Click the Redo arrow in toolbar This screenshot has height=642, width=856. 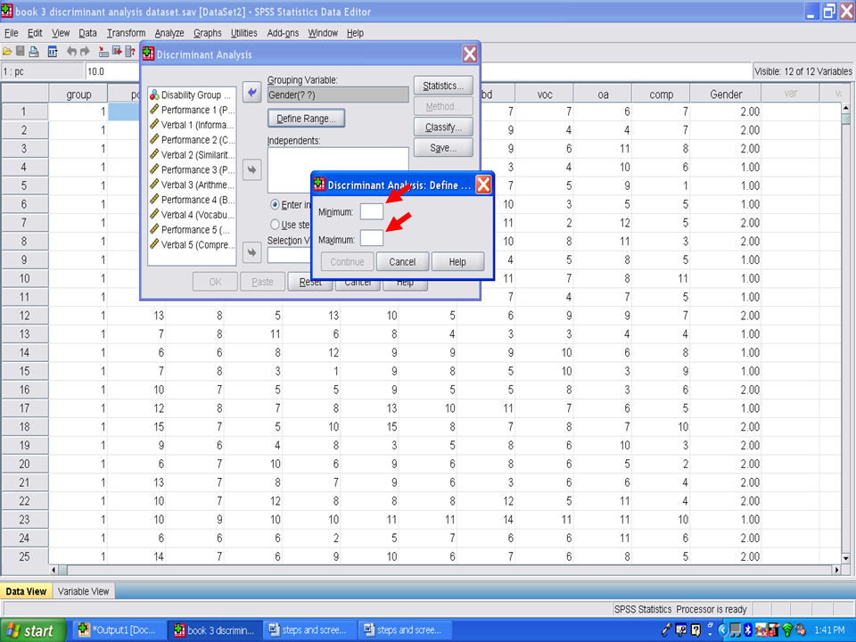click(x=86, y=52)
